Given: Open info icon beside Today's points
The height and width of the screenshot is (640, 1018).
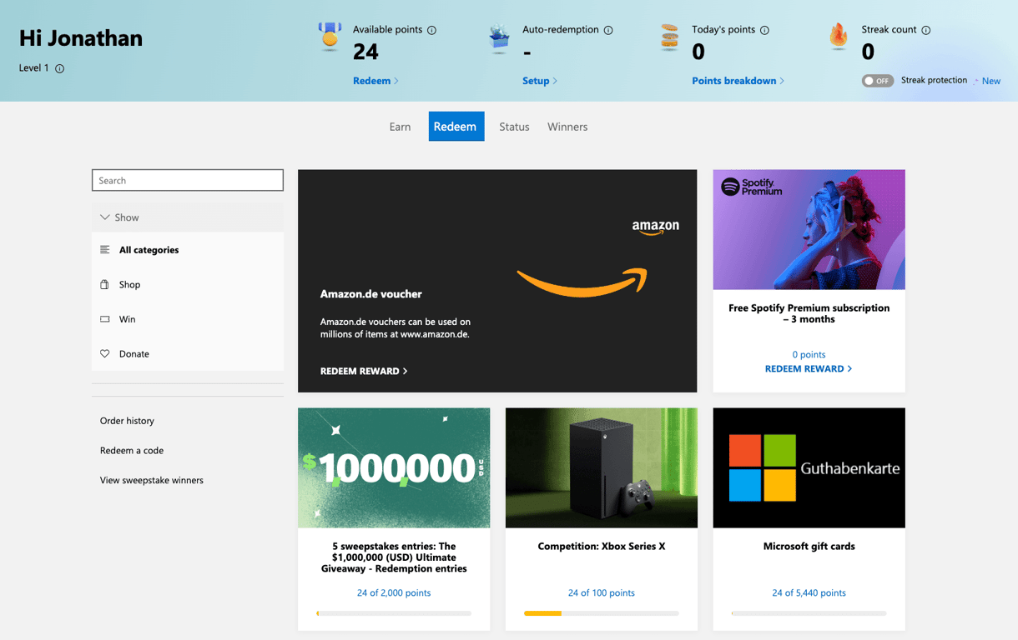Looking at the screenshot, I should [x=764, y=30].
